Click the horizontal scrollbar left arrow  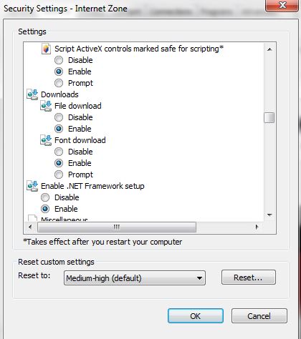point(30,227)
